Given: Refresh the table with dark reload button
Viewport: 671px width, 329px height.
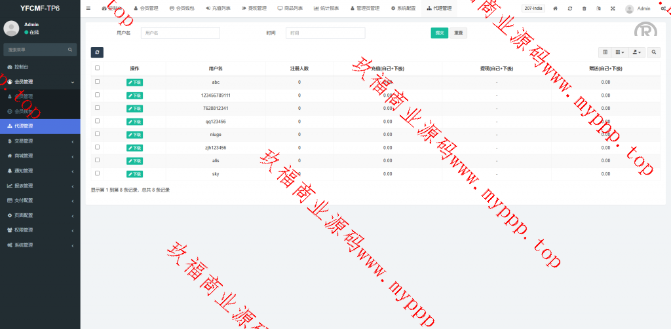Looking at the screenshot, I should pyautogui.click(x=97, y=52).
